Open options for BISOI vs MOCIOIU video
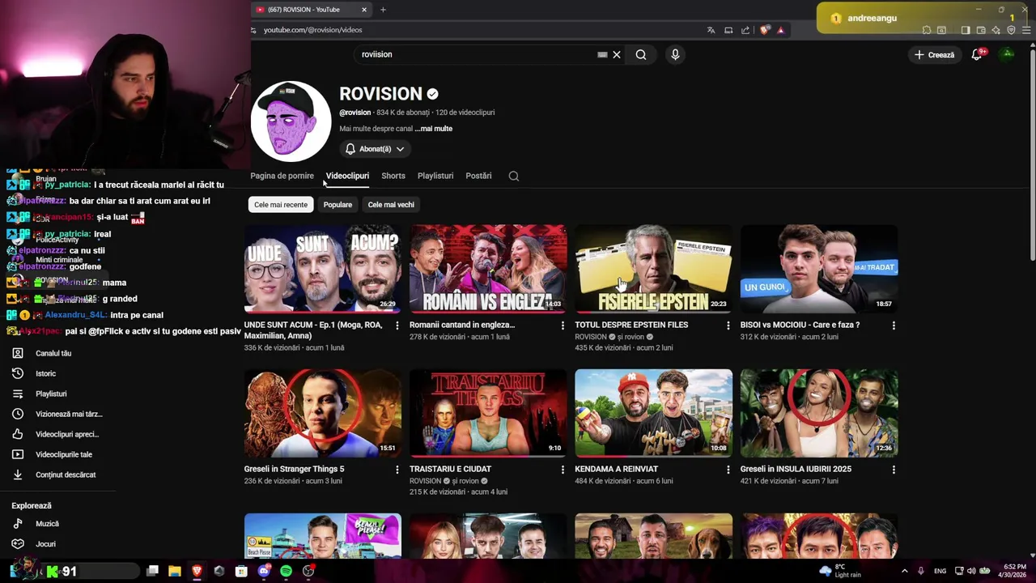 click(x=894, y=325)
